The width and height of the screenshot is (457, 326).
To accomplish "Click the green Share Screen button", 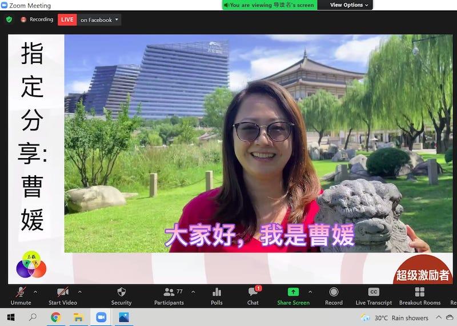I will 293,292.
